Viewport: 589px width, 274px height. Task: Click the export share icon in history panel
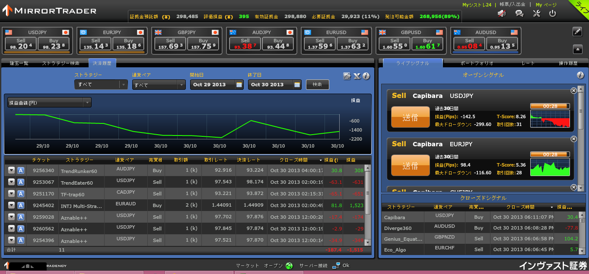click(x=347, y=76)
